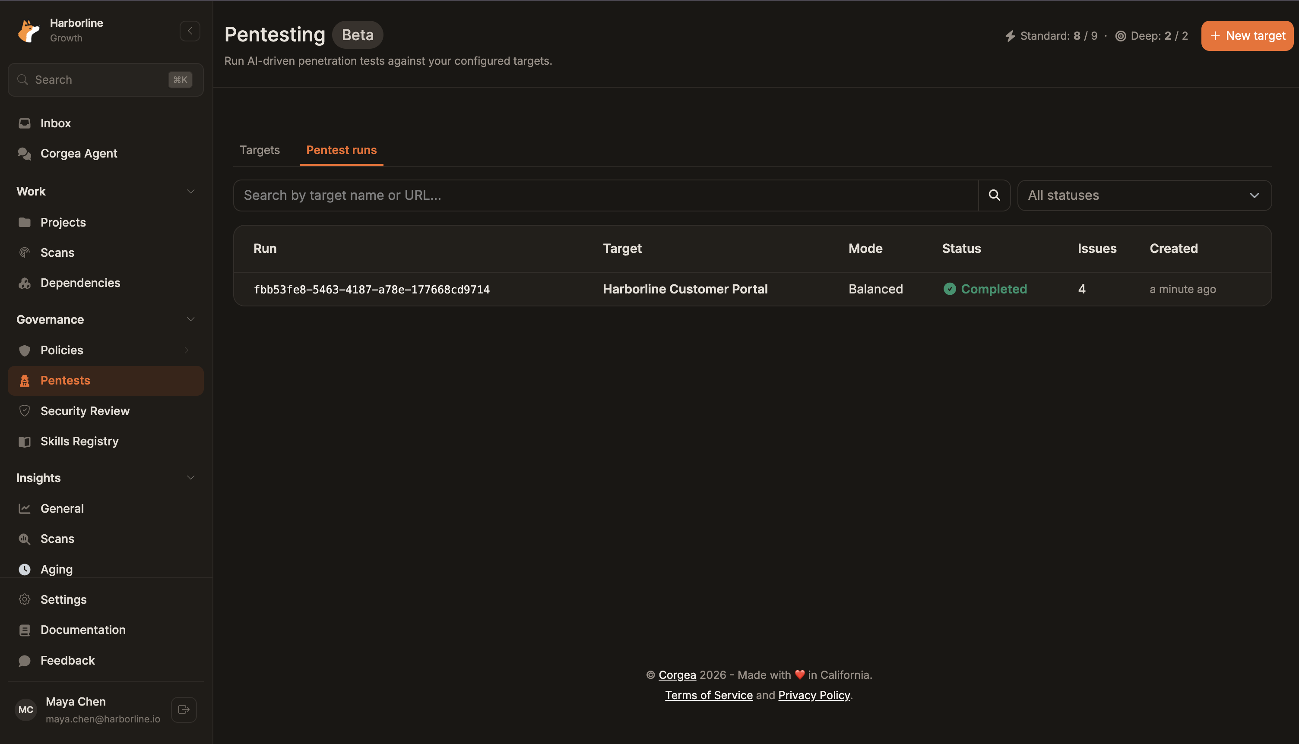Click the target name or URL search field
This screenshot has width=1299, height=744.
(x=606, y=195)
